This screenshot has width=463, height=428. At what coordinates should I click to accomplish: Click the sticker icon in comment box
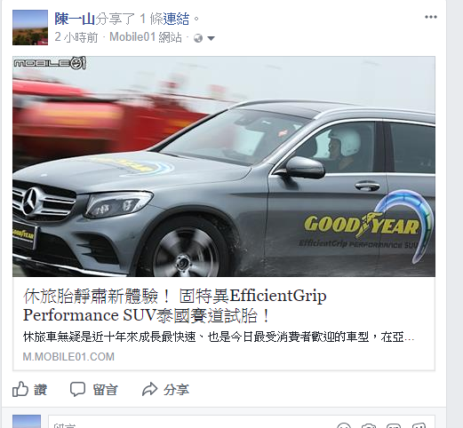pos(419,426)
